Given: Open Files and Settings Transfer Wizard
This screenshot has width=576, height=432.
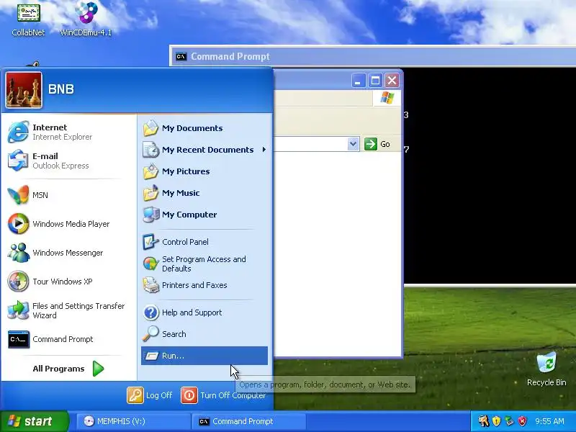Looking at the screenshot, I should (x=69, y=310).
